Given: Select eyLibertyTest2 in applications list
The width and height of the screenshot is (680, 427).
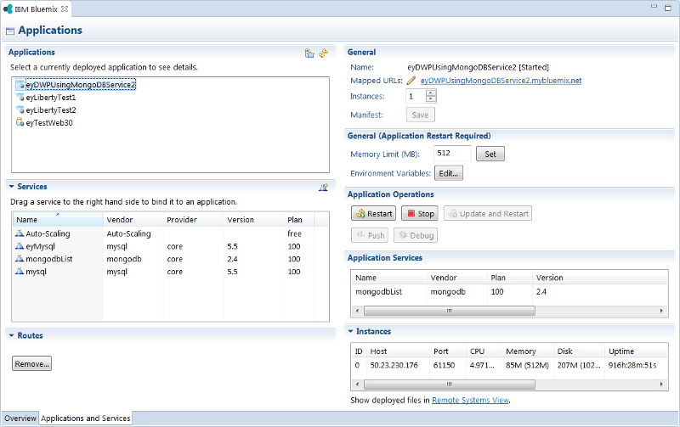Looking at the screenshot, I should click(51, 110).
